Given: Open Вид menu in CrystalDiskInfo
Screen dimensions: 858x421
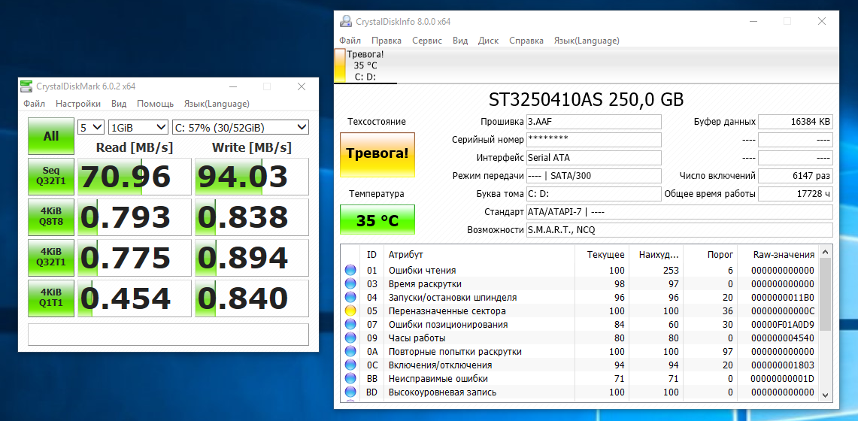Looking at the screenshot, I should point(460,41).
